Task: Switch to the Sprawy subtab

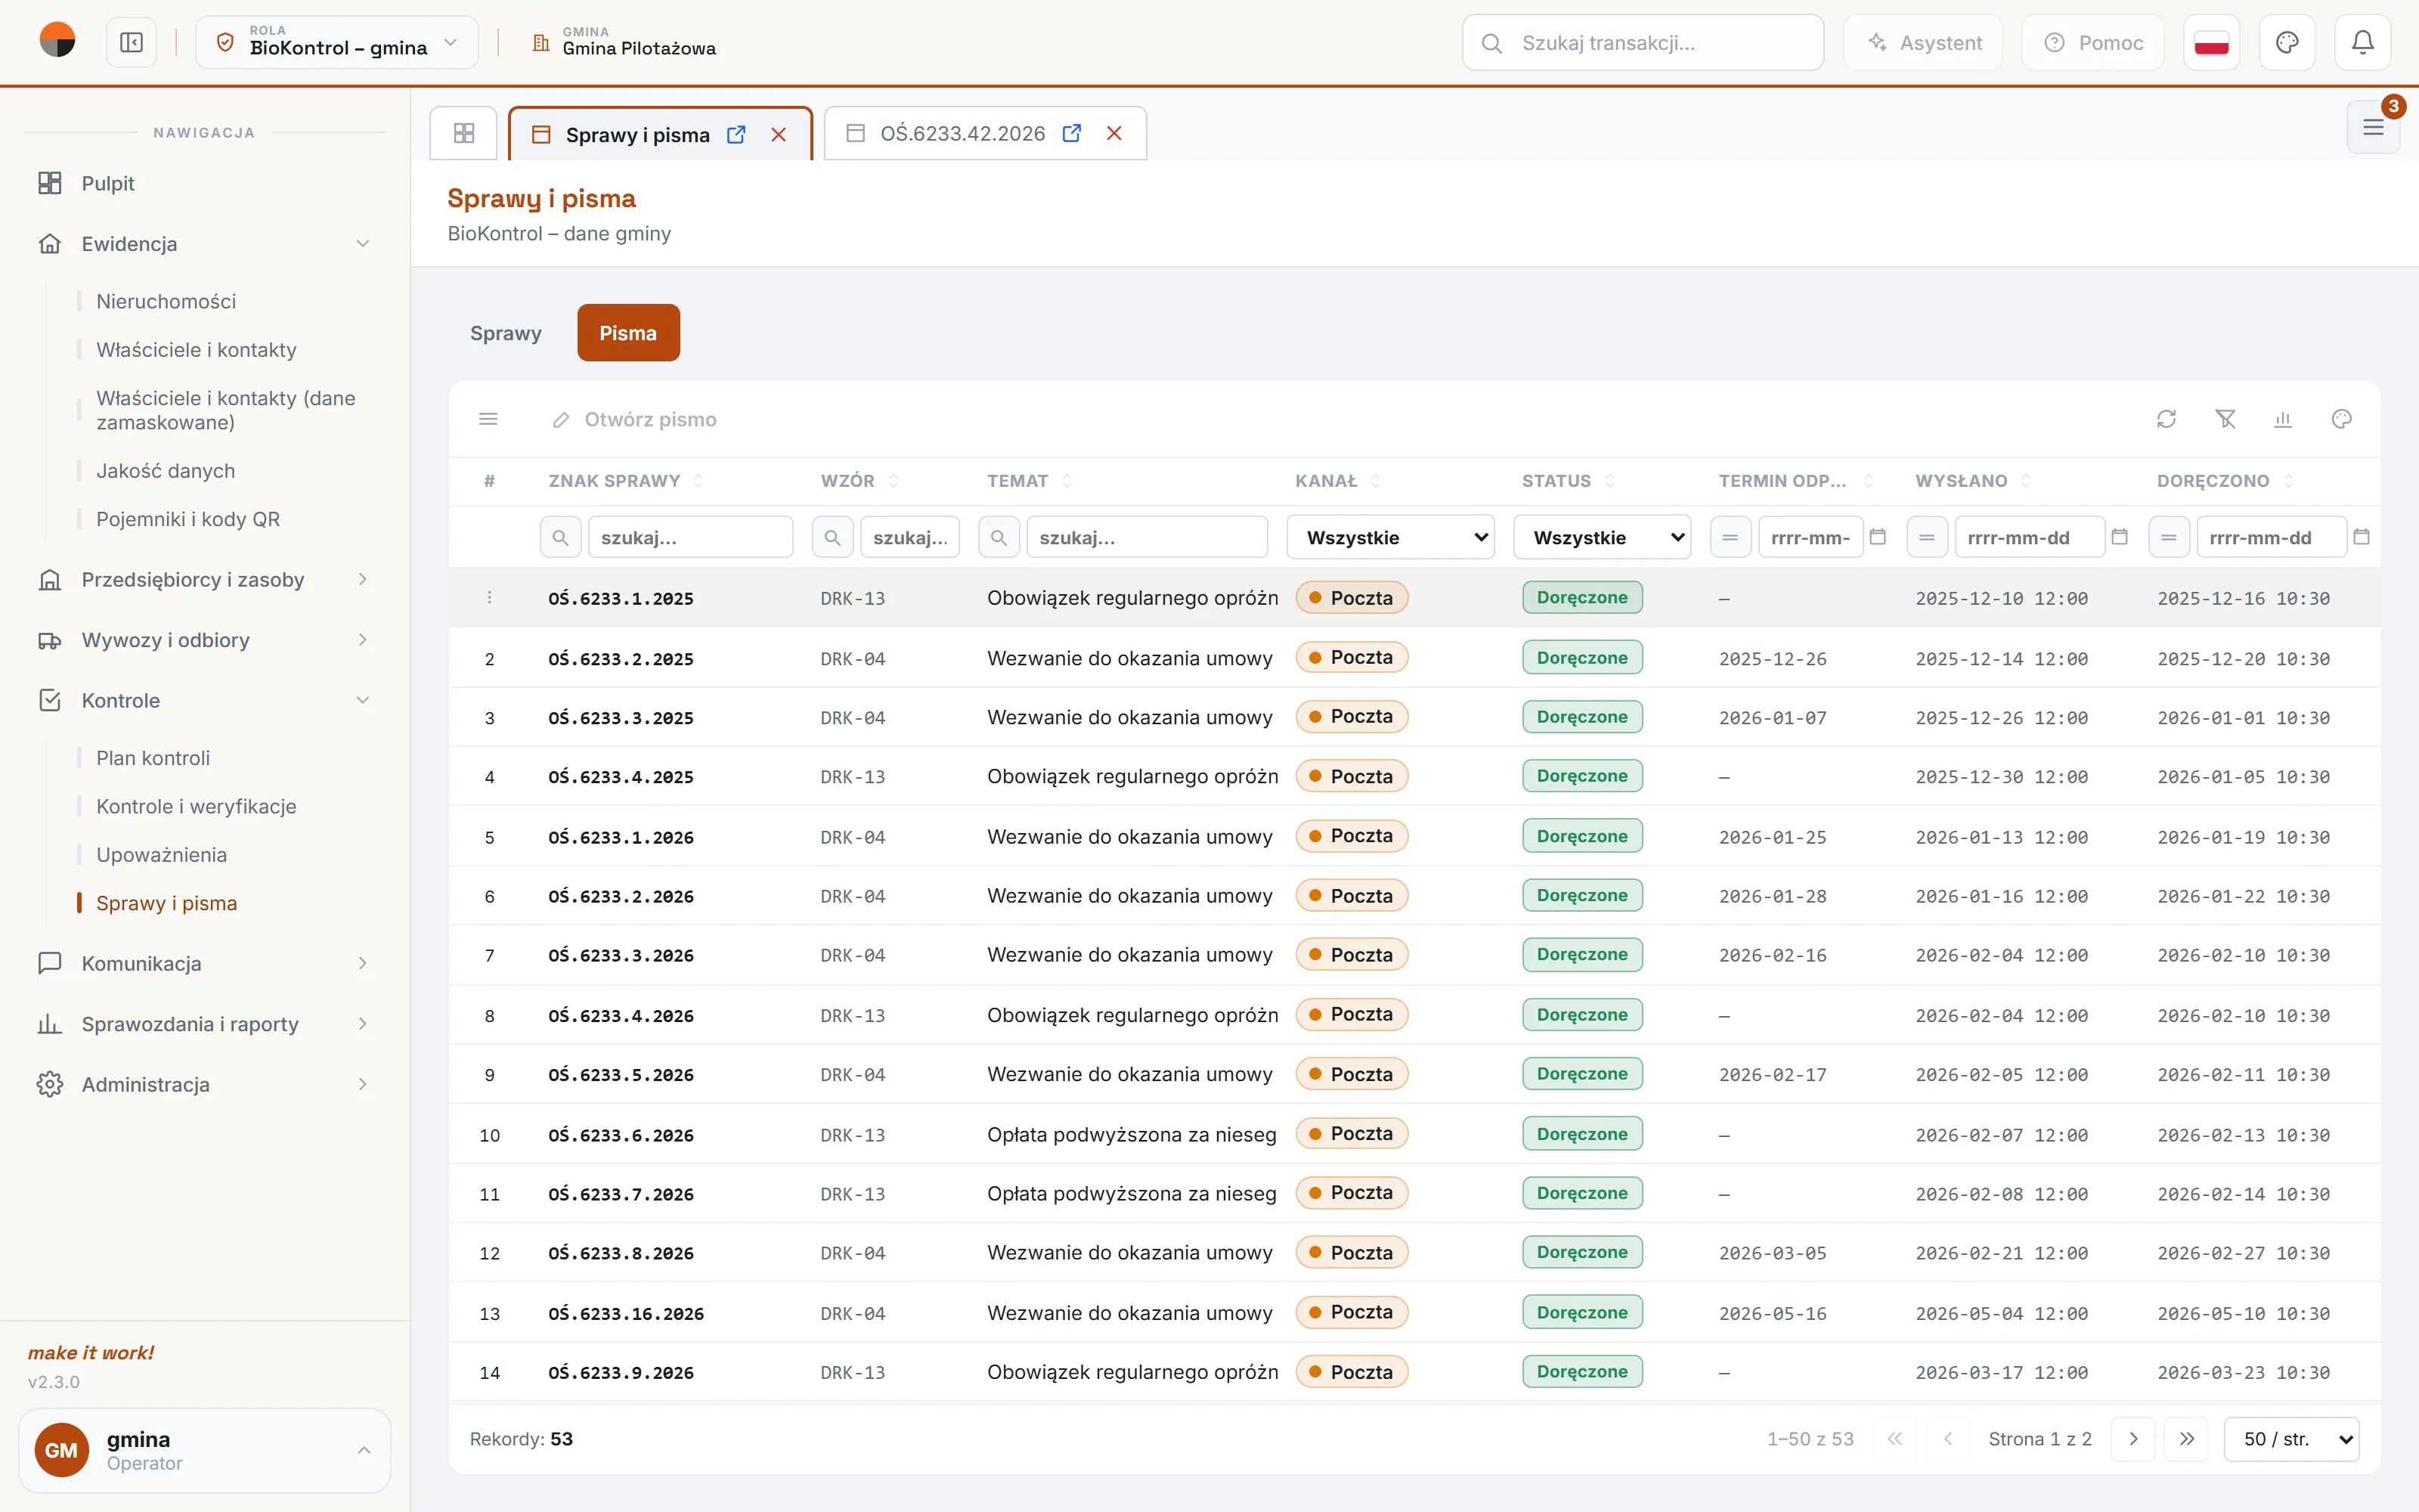Action: click(x=506, y=333)
